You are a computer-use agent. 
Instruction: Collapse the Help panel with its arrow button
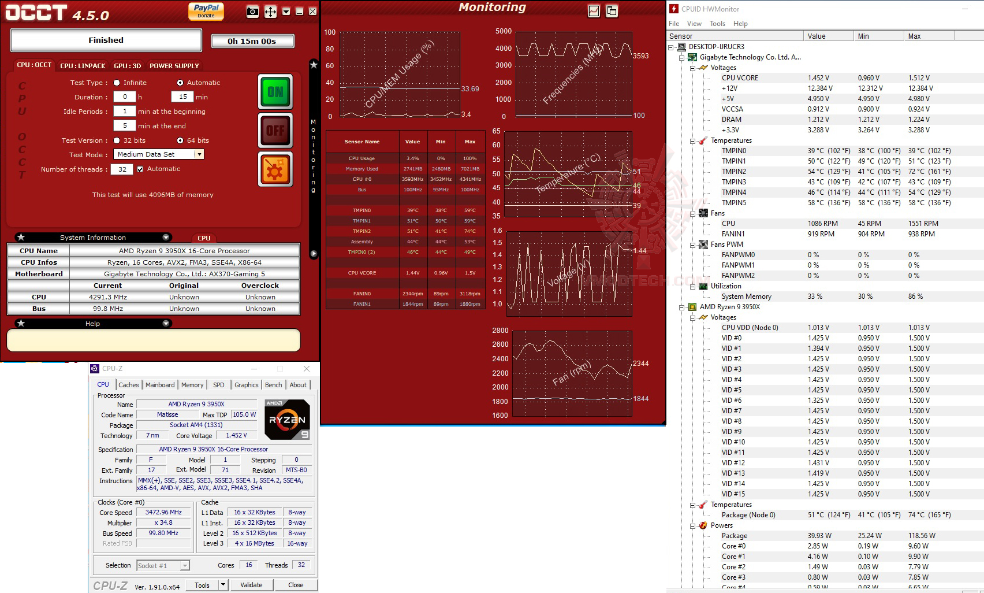[x=166, y=323]
